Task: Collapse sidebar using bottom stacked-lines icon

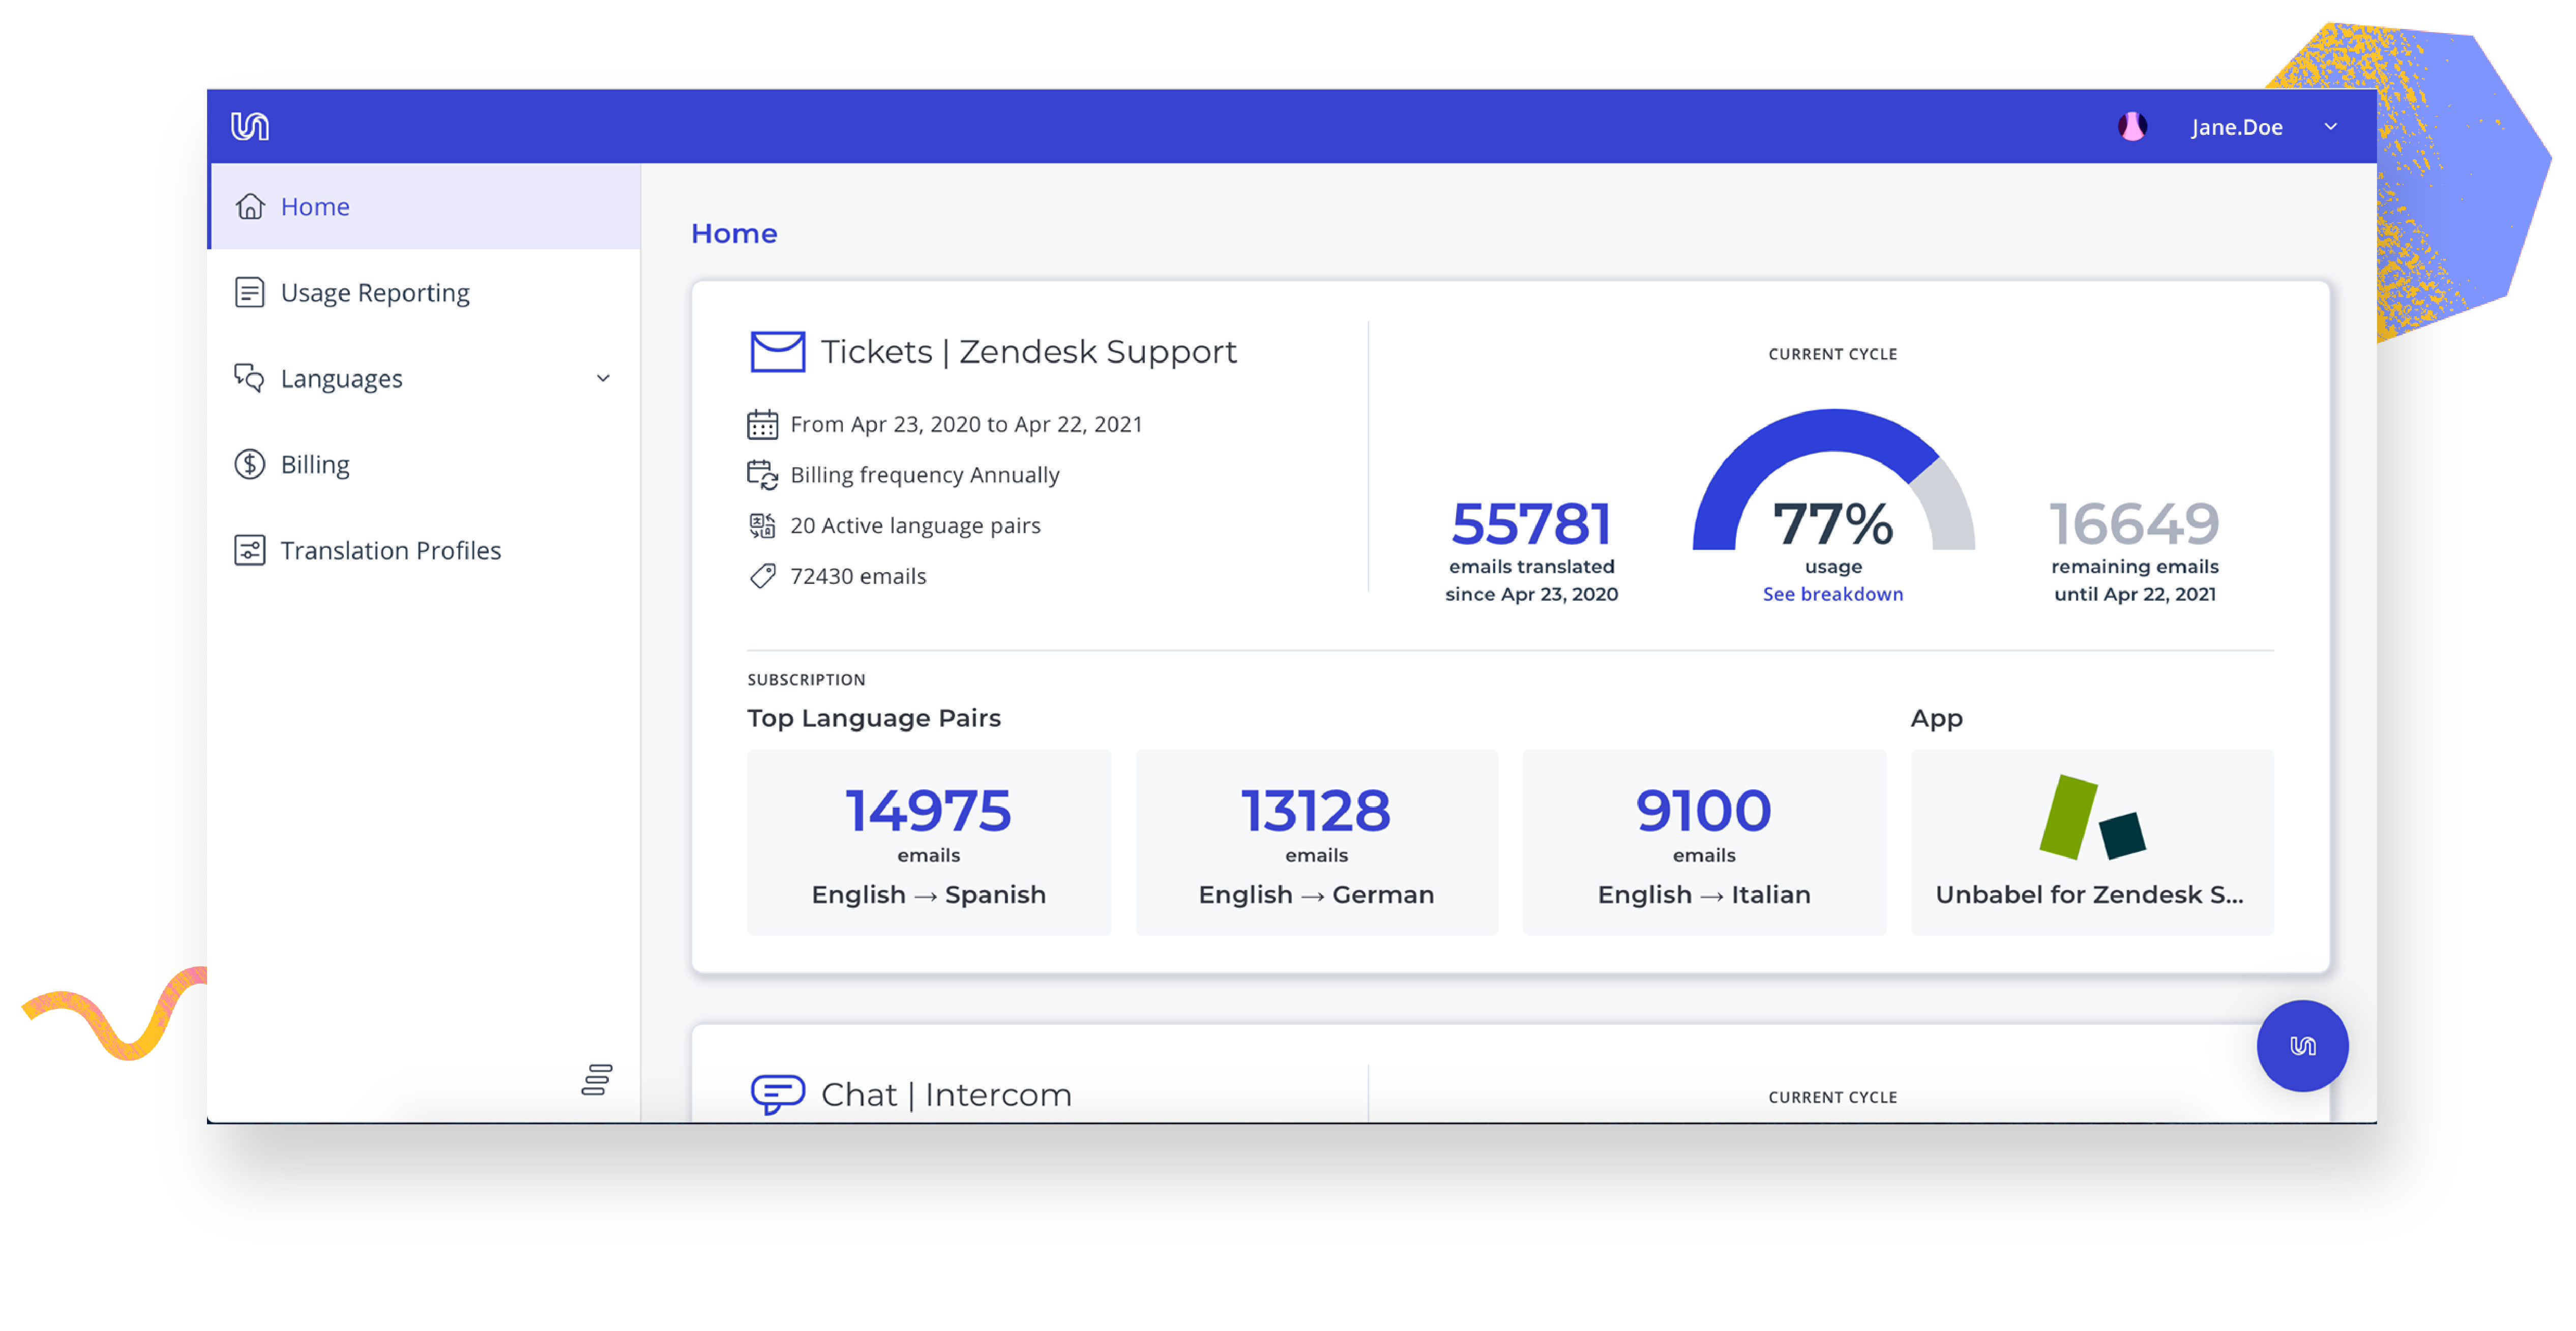Action: click(x=597, y=1079)
